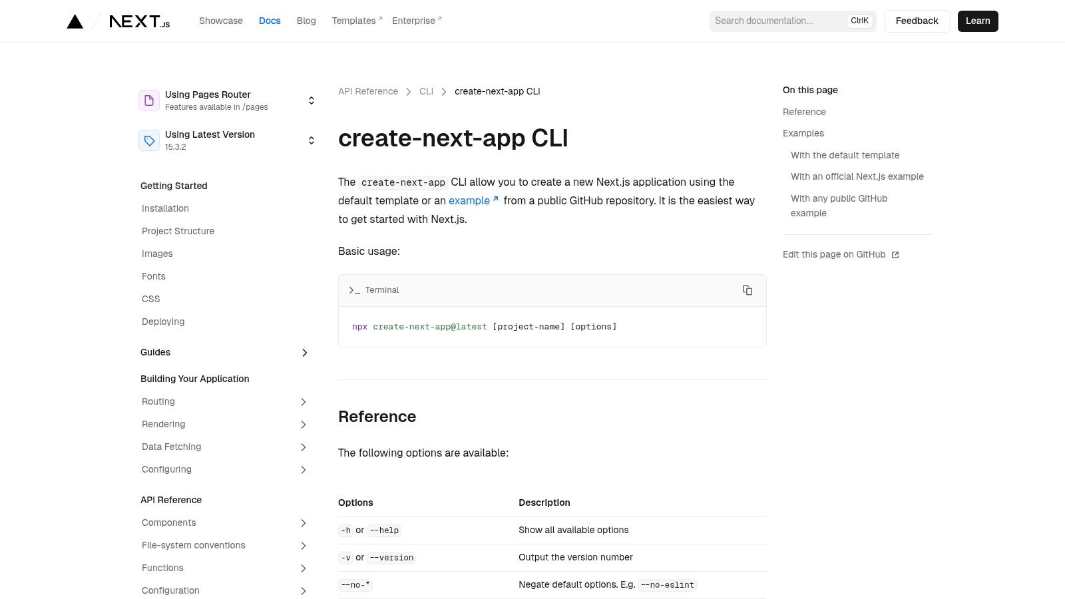Click the create-next-app CLI page title
The width and height of the screenshot is (1065, 599).
(x=453, y=138)
